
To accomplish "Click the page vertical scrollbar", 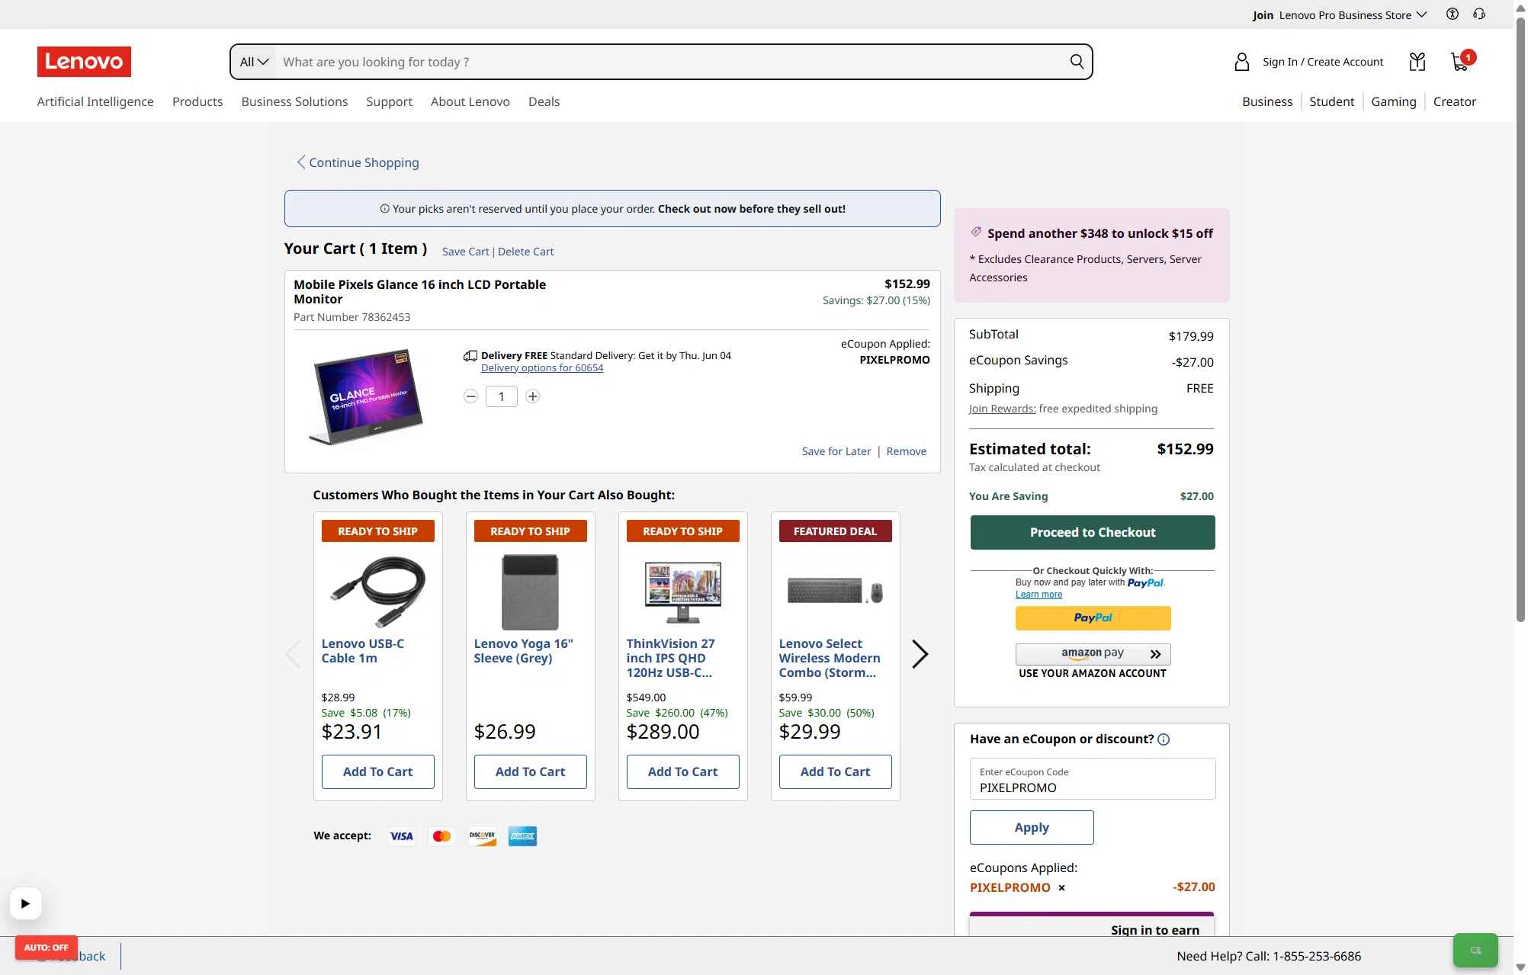I will (x=1520, y=320).
